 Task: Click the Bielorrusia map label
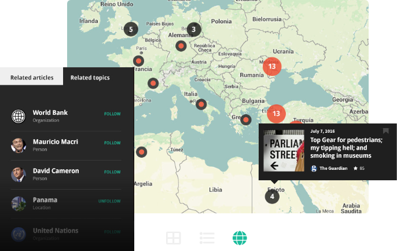(x=267, y=19)
